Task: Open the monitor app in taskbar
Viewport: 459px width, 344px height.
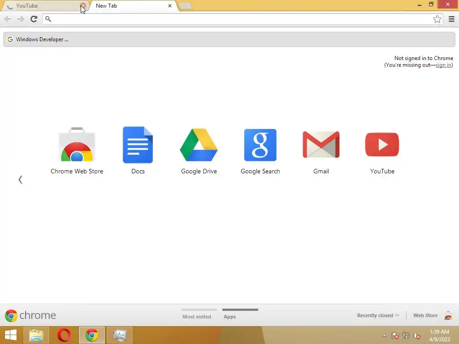Action: 119,335
